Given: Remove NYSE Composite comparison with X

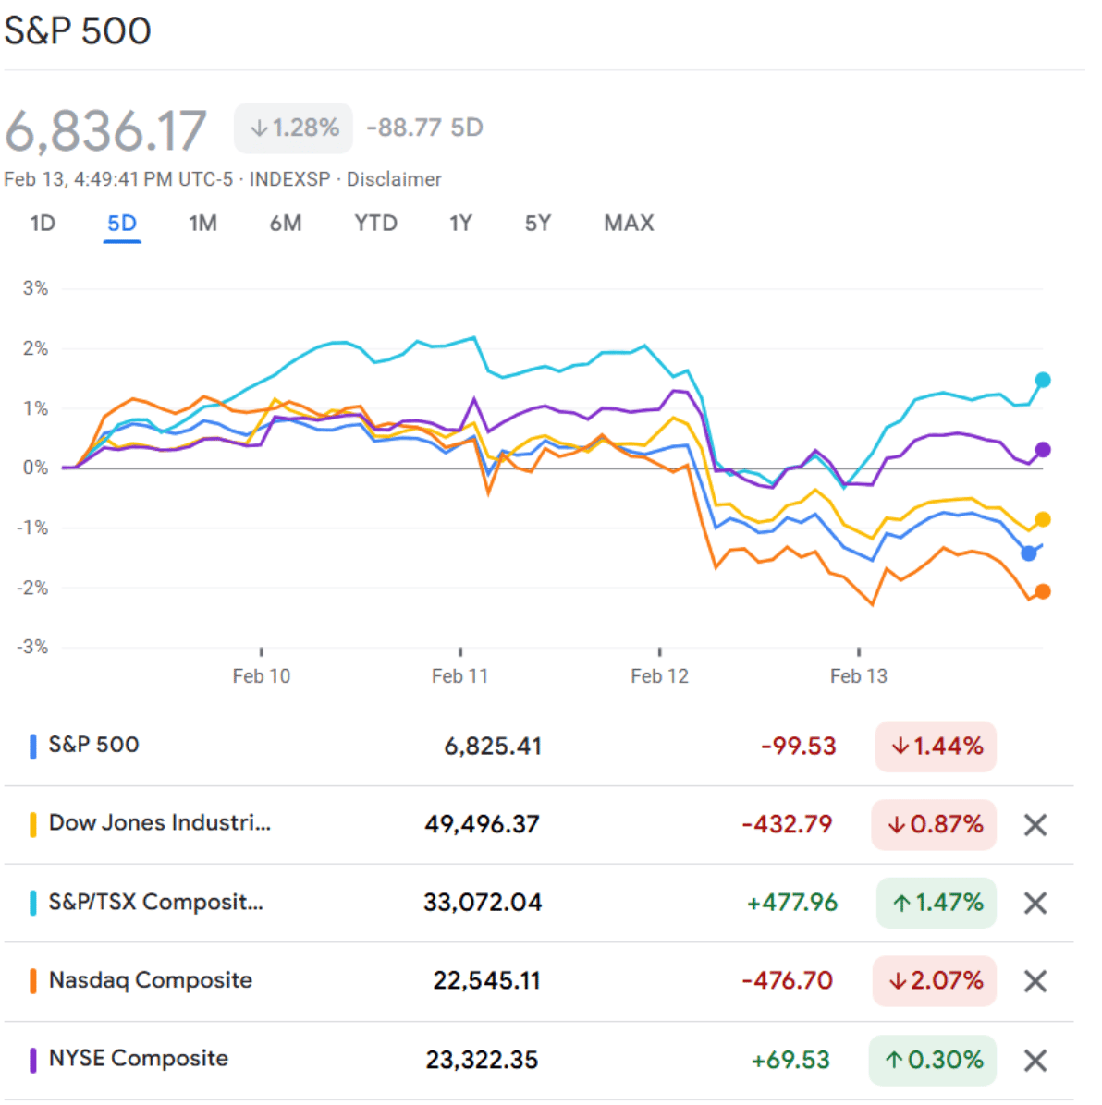Looking at the screenshot, I should (1035, 1060).
